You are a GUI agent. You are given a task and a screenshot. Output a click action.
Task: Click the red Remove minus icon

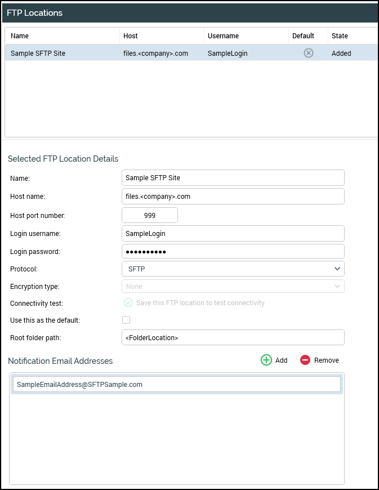point(305,360)
